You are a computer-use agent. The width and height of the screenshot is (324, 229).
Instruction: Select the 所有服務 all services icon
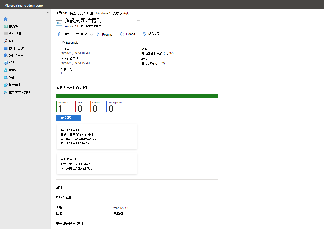(6, 33)
